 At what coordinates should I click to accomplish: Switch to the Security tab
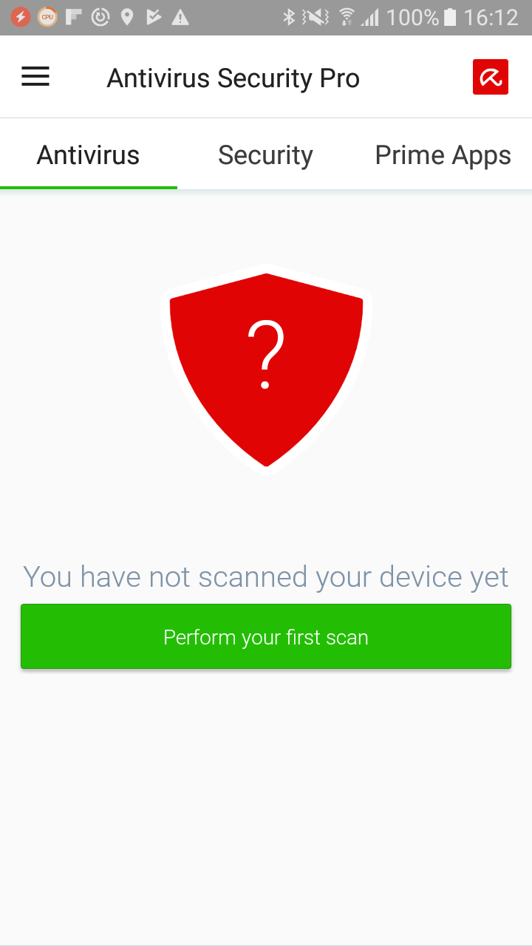click(266, 155)
